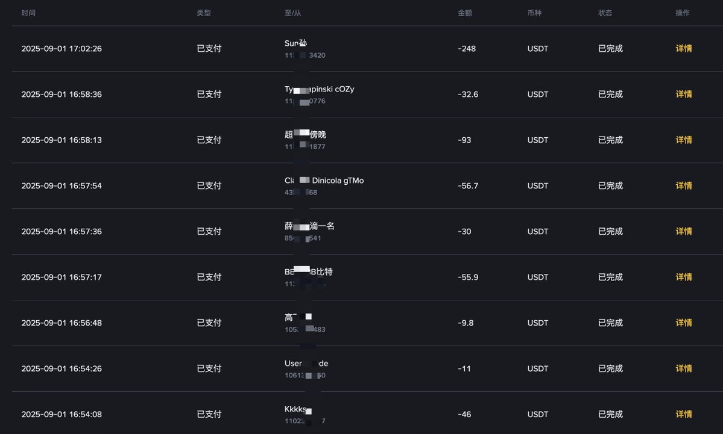Open 详情 for the -248 USDT transaction
723x434 pixels.
[683, 48]
